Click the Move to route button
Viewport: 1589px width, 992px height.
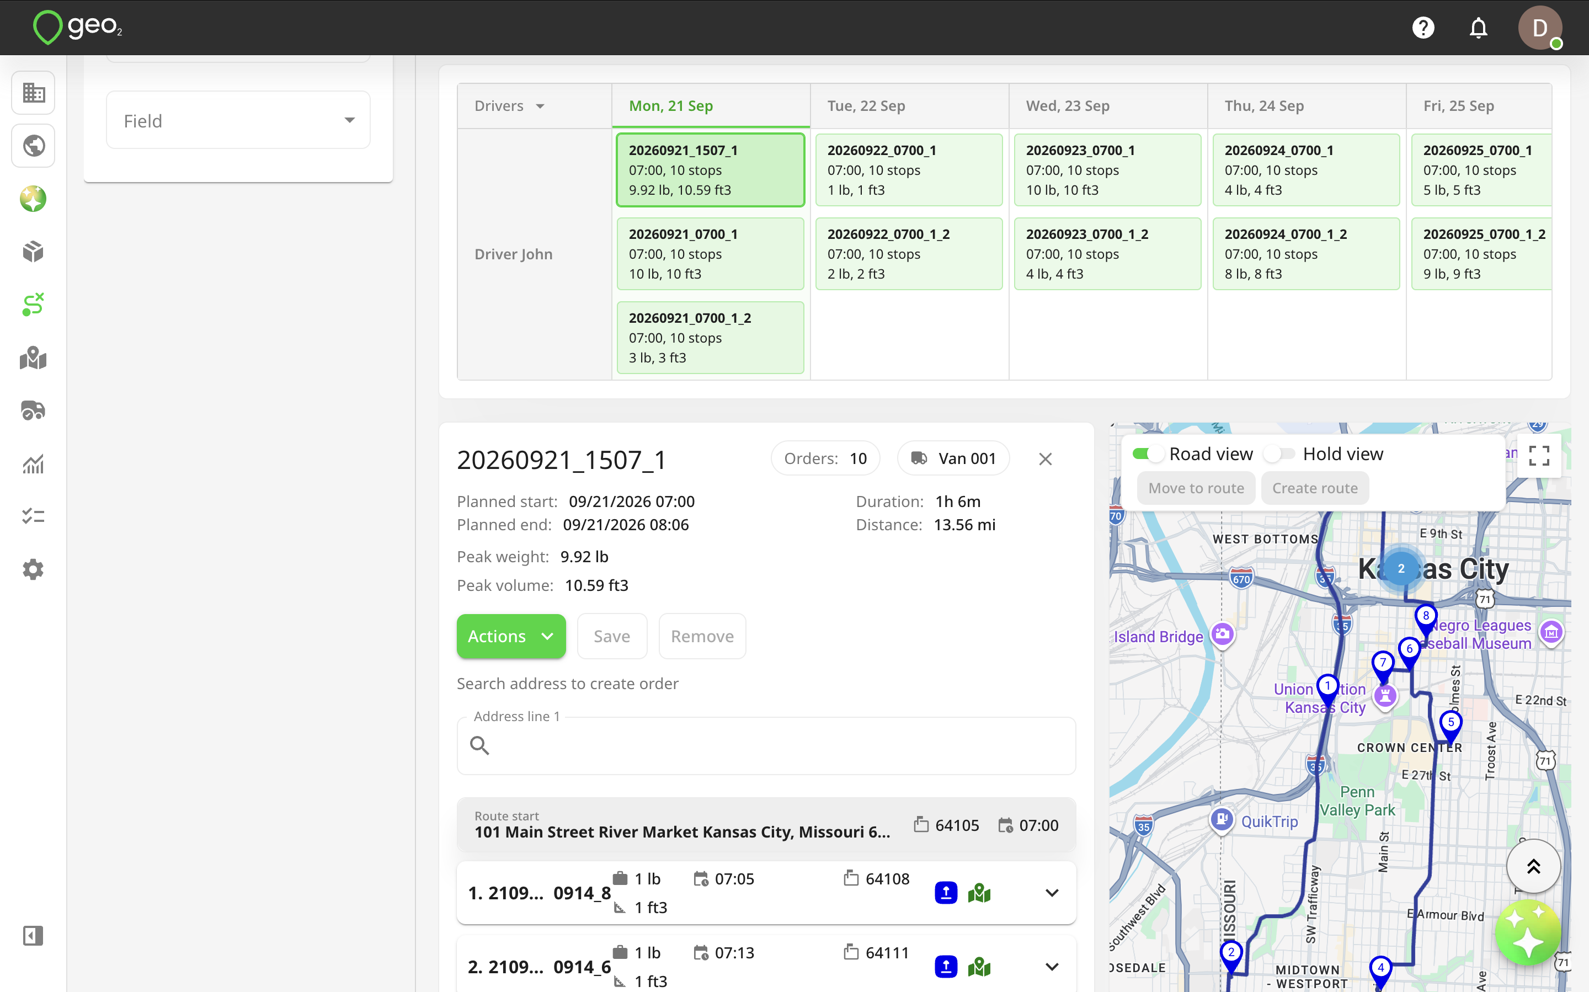1196,488
